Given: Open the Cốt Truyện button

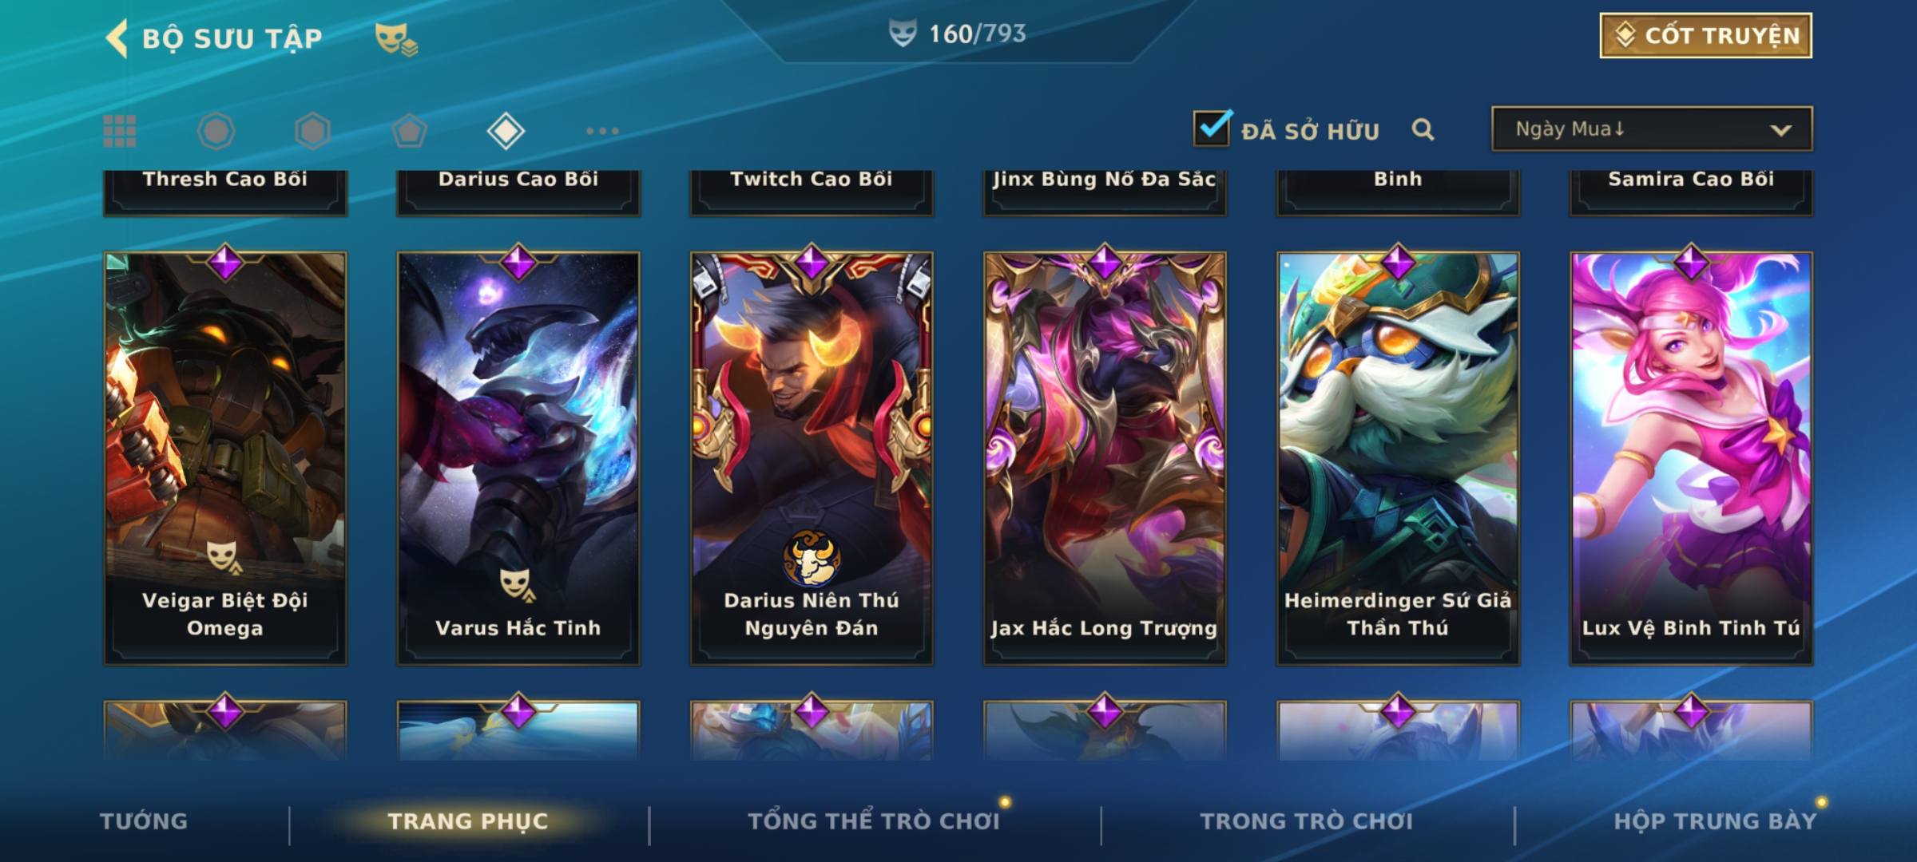Looking at the screenshot, I should click(x=1705, y=36).
